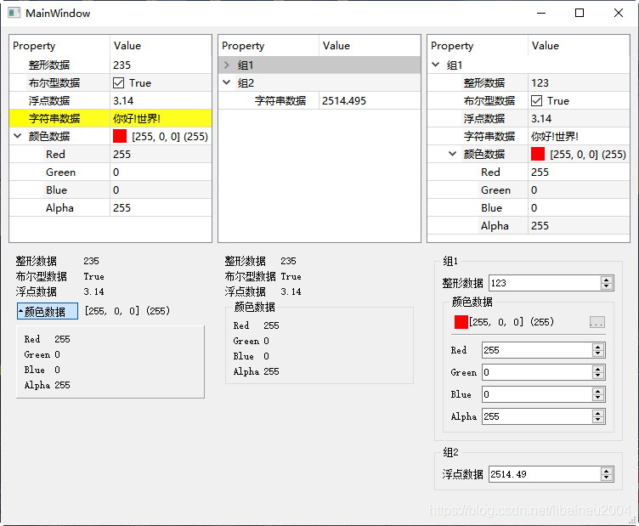Viewport: 639px width, 526px height.
Task: Select the yellow 字符串数据 row in left tree
Action: point(110,119)
